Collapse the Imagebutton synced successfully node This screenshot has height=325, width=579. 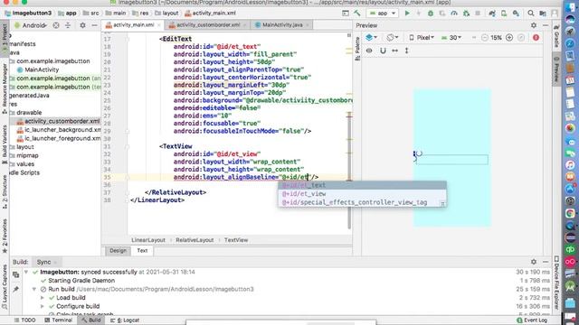tap(26, 272)
